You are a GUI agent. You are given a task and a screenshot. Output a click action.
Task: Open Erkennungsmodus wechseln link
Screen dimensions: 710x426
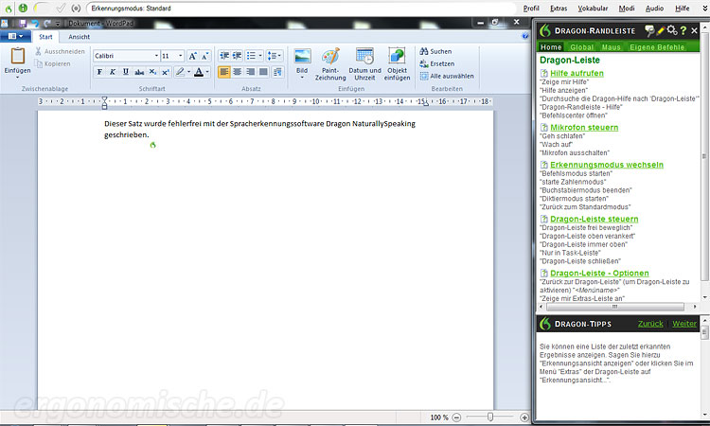pyautogui.click(x=607, y=165)
